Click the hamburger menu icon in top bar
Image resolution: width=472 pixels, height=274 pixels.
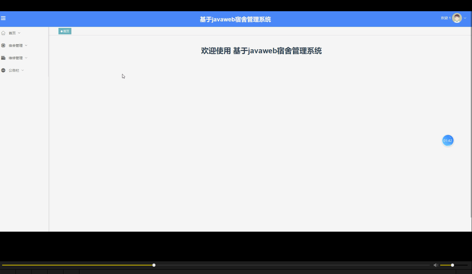tap(3, 18)
